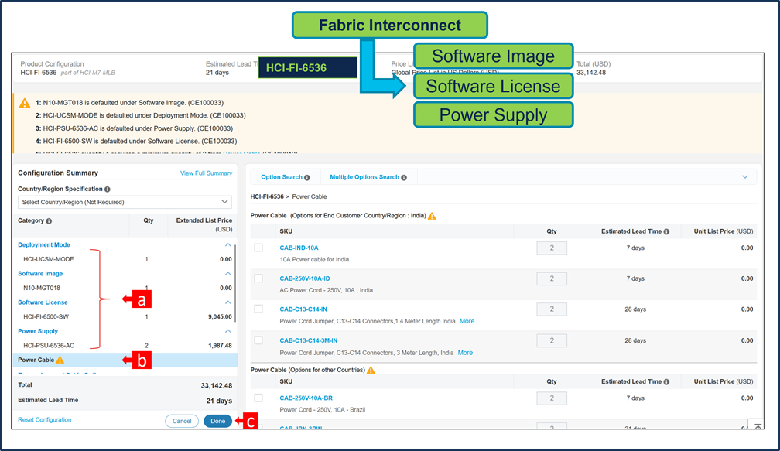Click warning icon after End Customer Country/Region India
Image resolution: width=780 pixels, height=451 pixels.
tap(432, 216)
